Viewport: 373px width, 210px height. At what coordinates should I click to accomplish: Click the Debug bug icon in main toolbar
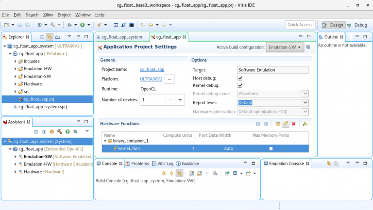pyautogui.click(x=69, y=25)
